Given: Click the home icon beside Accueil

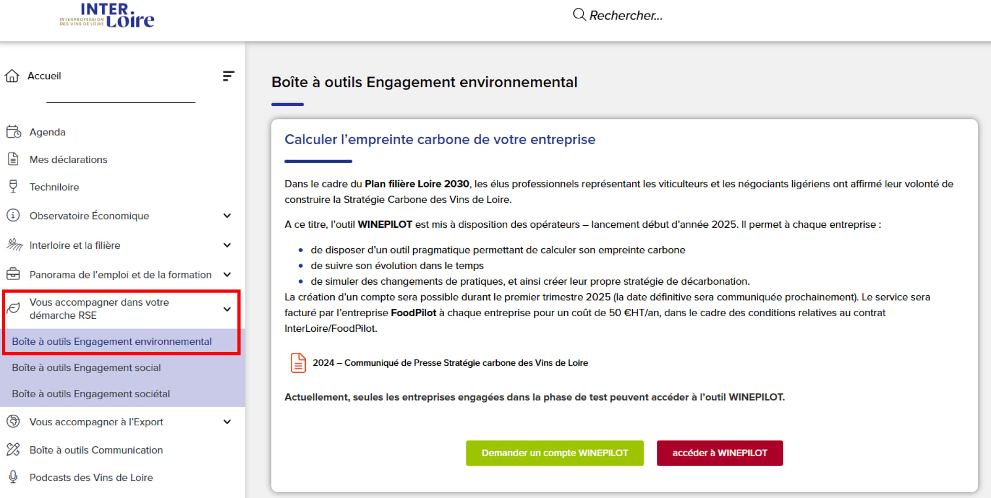Looking at the screenshot, I should click(x=12, y=76).
